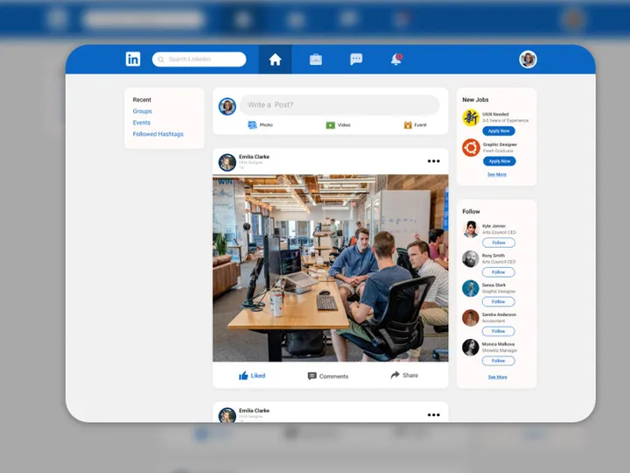
Task: Click the yellow UI/UX job company logo
Action: click(471, 118)
